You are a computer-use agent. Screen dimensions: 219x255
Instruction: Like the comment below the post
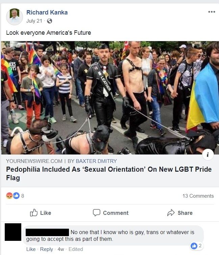[31, 249]
